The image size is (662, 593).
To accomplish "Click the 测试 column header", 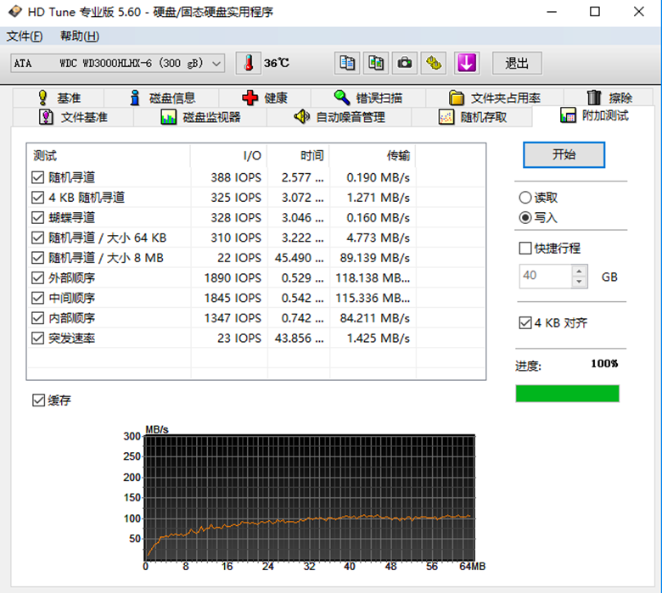I will pyautogui.click(x=109, y=156).
